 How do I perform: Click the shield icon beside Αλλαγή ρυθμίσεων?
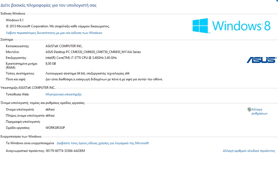[249, 109]
